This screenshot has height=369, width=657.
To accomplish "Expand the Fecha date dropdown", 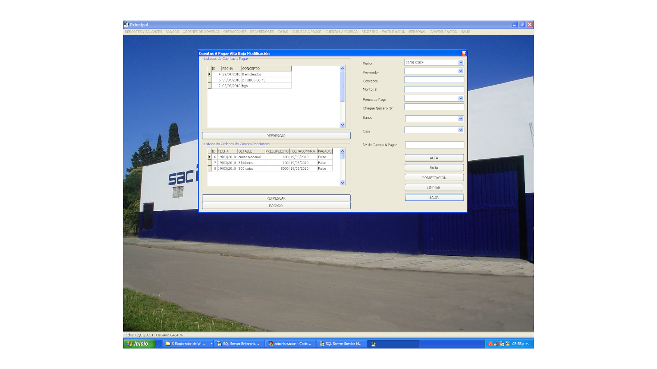I will [x=461, y=63].
